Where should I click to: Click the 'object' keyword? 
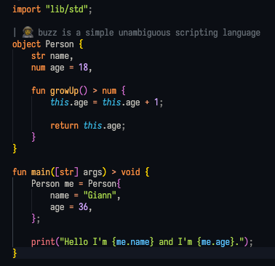pos(26,44)
